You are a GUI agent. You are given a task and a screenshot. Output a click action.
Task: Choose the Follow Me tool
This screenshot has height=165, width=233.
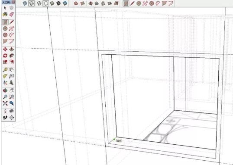(x=12, y=56)
